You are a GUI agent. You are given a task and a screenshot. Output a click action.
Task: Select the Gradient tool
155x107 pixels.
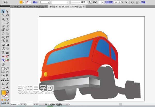(7, 45)
